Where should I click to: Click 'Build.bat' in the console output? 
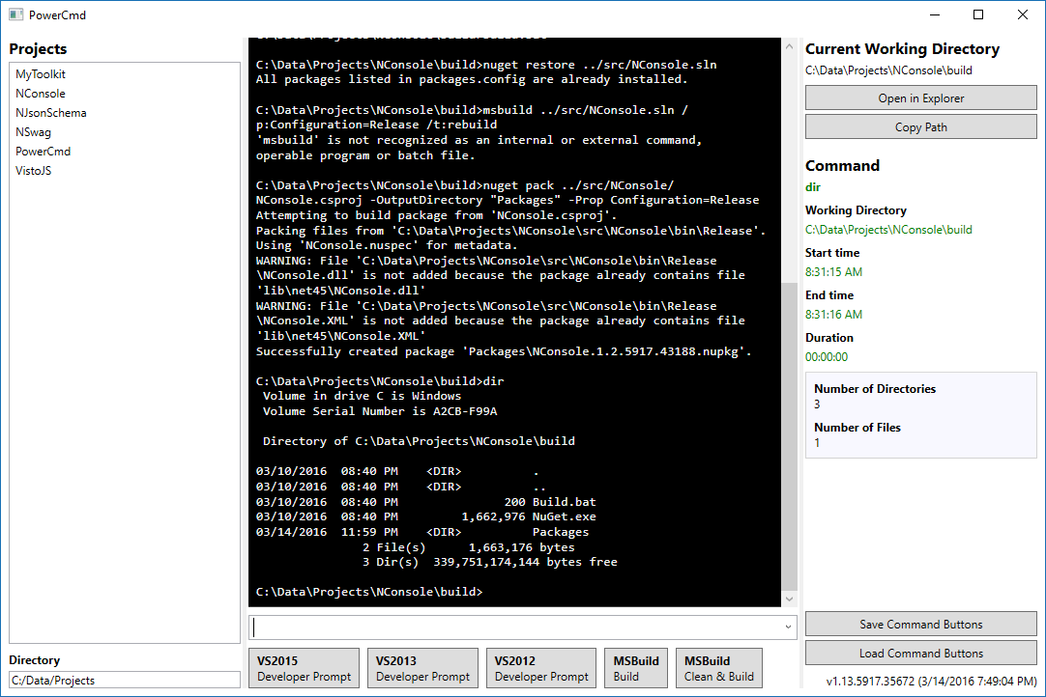pyautogui.click(x=564, y=502)
